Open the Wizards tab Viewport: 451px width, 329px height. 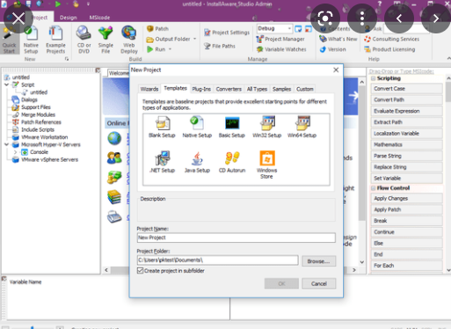[149, 89]
